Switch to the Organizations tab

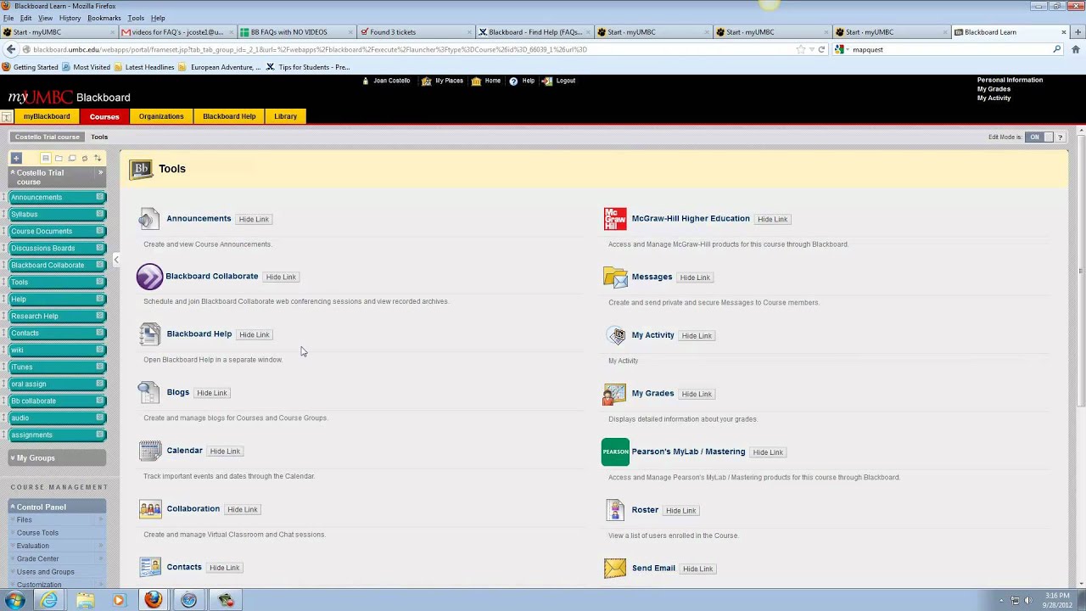pos(161,116)
